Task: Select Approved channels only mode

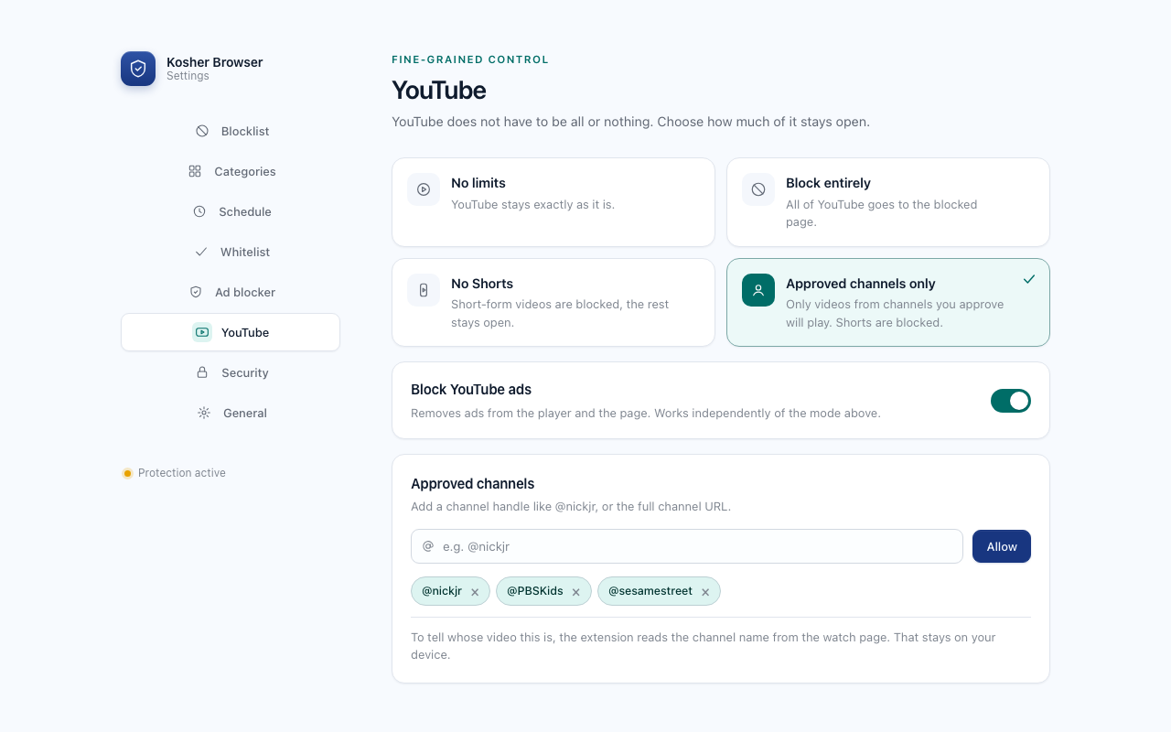Action: tap(888, 302)
